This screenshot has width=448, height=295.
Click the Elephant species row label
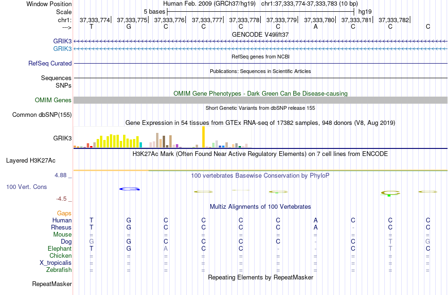point(59,248)
